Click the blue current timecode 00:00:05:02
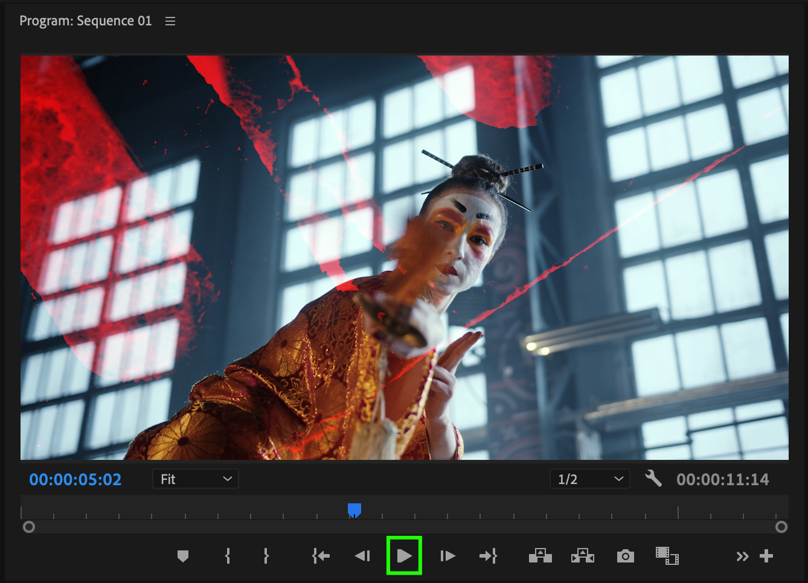The height and width of the screenshot is (583, 808). [75, 479]
